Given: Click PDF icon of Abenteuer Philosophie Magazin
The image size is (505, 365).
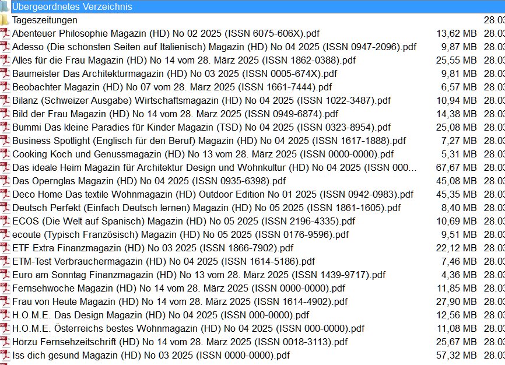Looking at the screenshot, I should 5,33.
